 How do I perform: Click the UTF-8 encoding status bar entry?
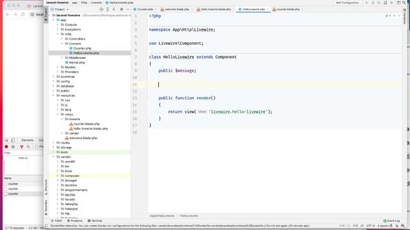(370, 226)
